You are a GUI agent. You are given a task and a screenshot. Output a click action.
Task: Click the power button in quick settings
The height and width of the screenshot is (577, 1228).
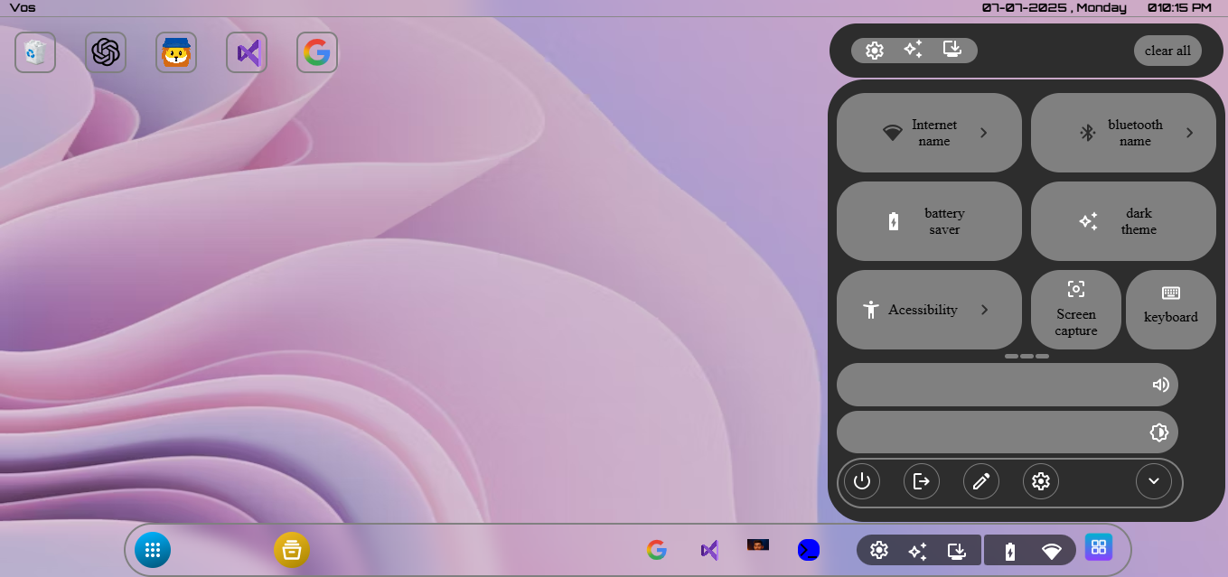(862, 481)
